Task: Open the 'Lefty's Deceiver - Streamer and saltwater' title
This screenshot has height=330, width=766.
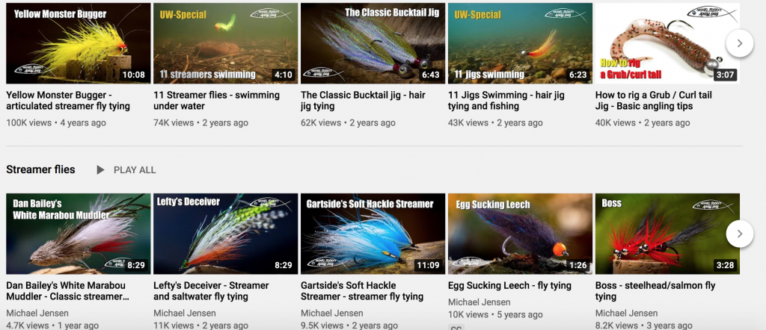Action: [x=211, y=291]
